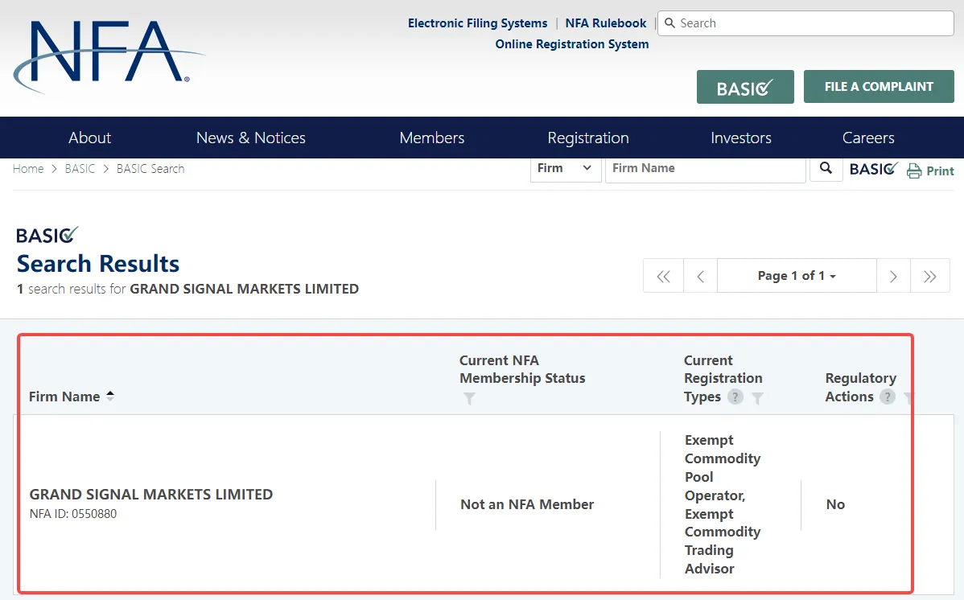Filter by Current NFA Membership Status
The width and height of the screenshot is (964, 600).
pos(469,398)
